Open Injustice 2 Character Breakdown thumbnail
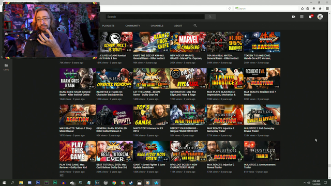Screen dimensions: 331x186 (x=114, y=79)
